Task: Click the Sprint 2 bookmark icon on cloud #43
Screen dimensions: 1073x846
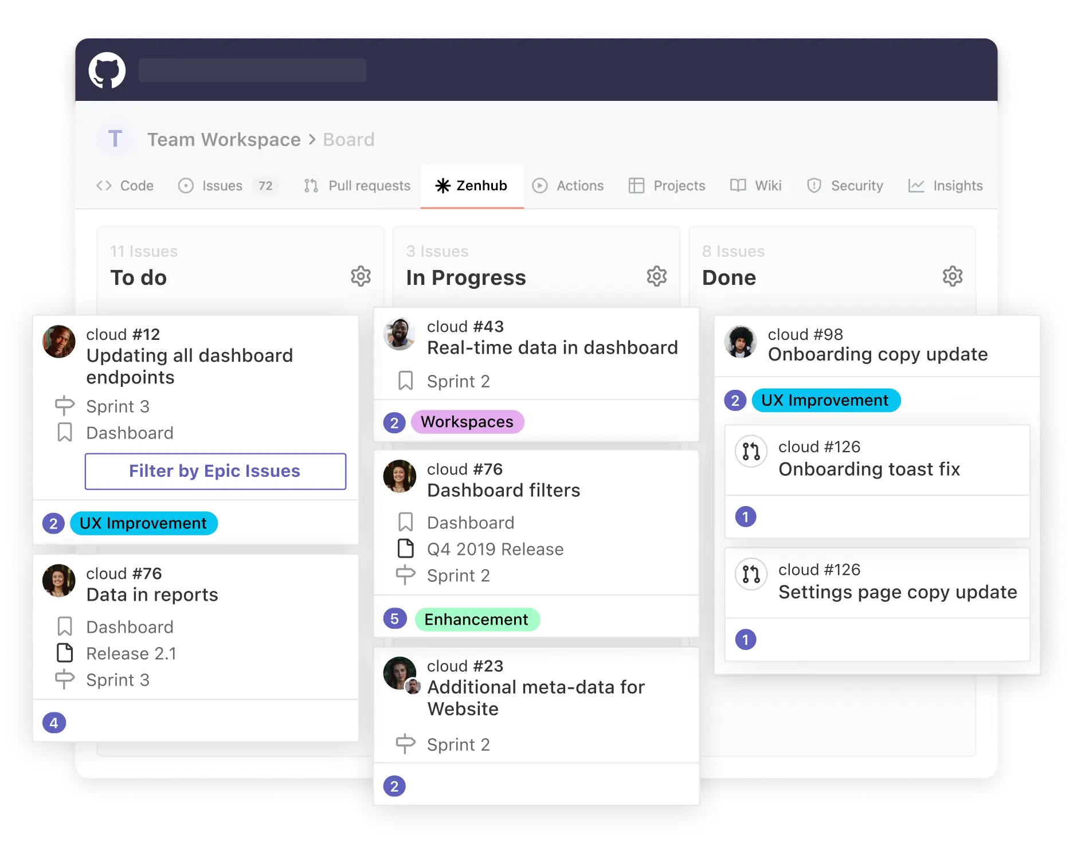Action: click(406, 381)
